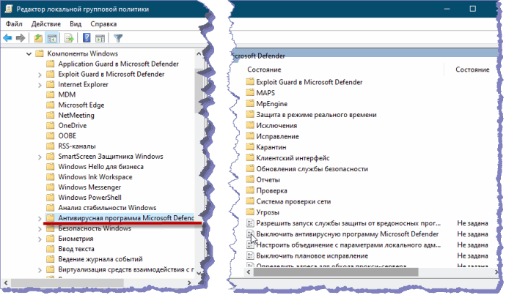Click the Microsoft Edge folder icon in tree

51,105
